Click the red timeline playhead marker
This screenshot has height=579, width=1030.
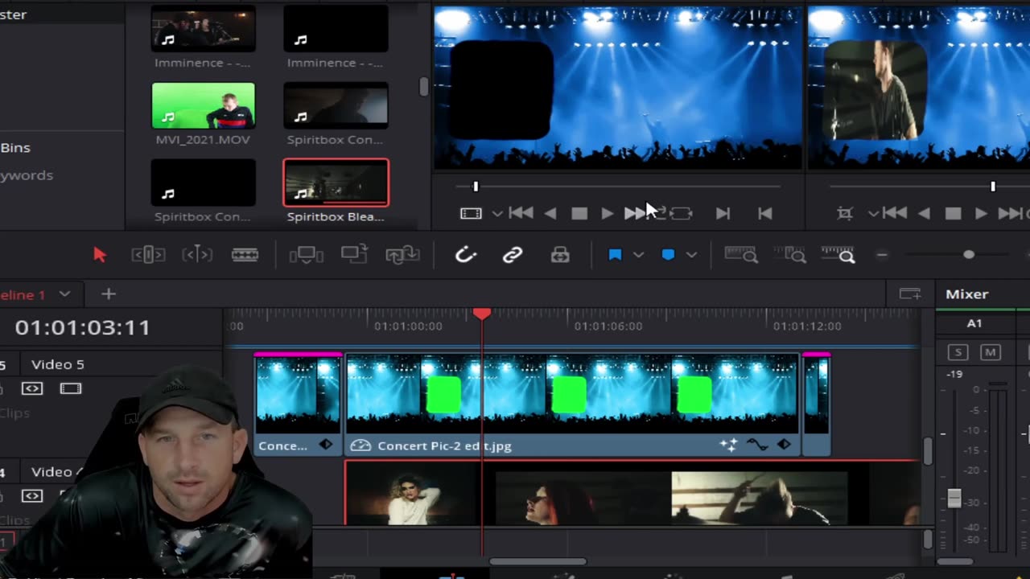click(482, 314)
